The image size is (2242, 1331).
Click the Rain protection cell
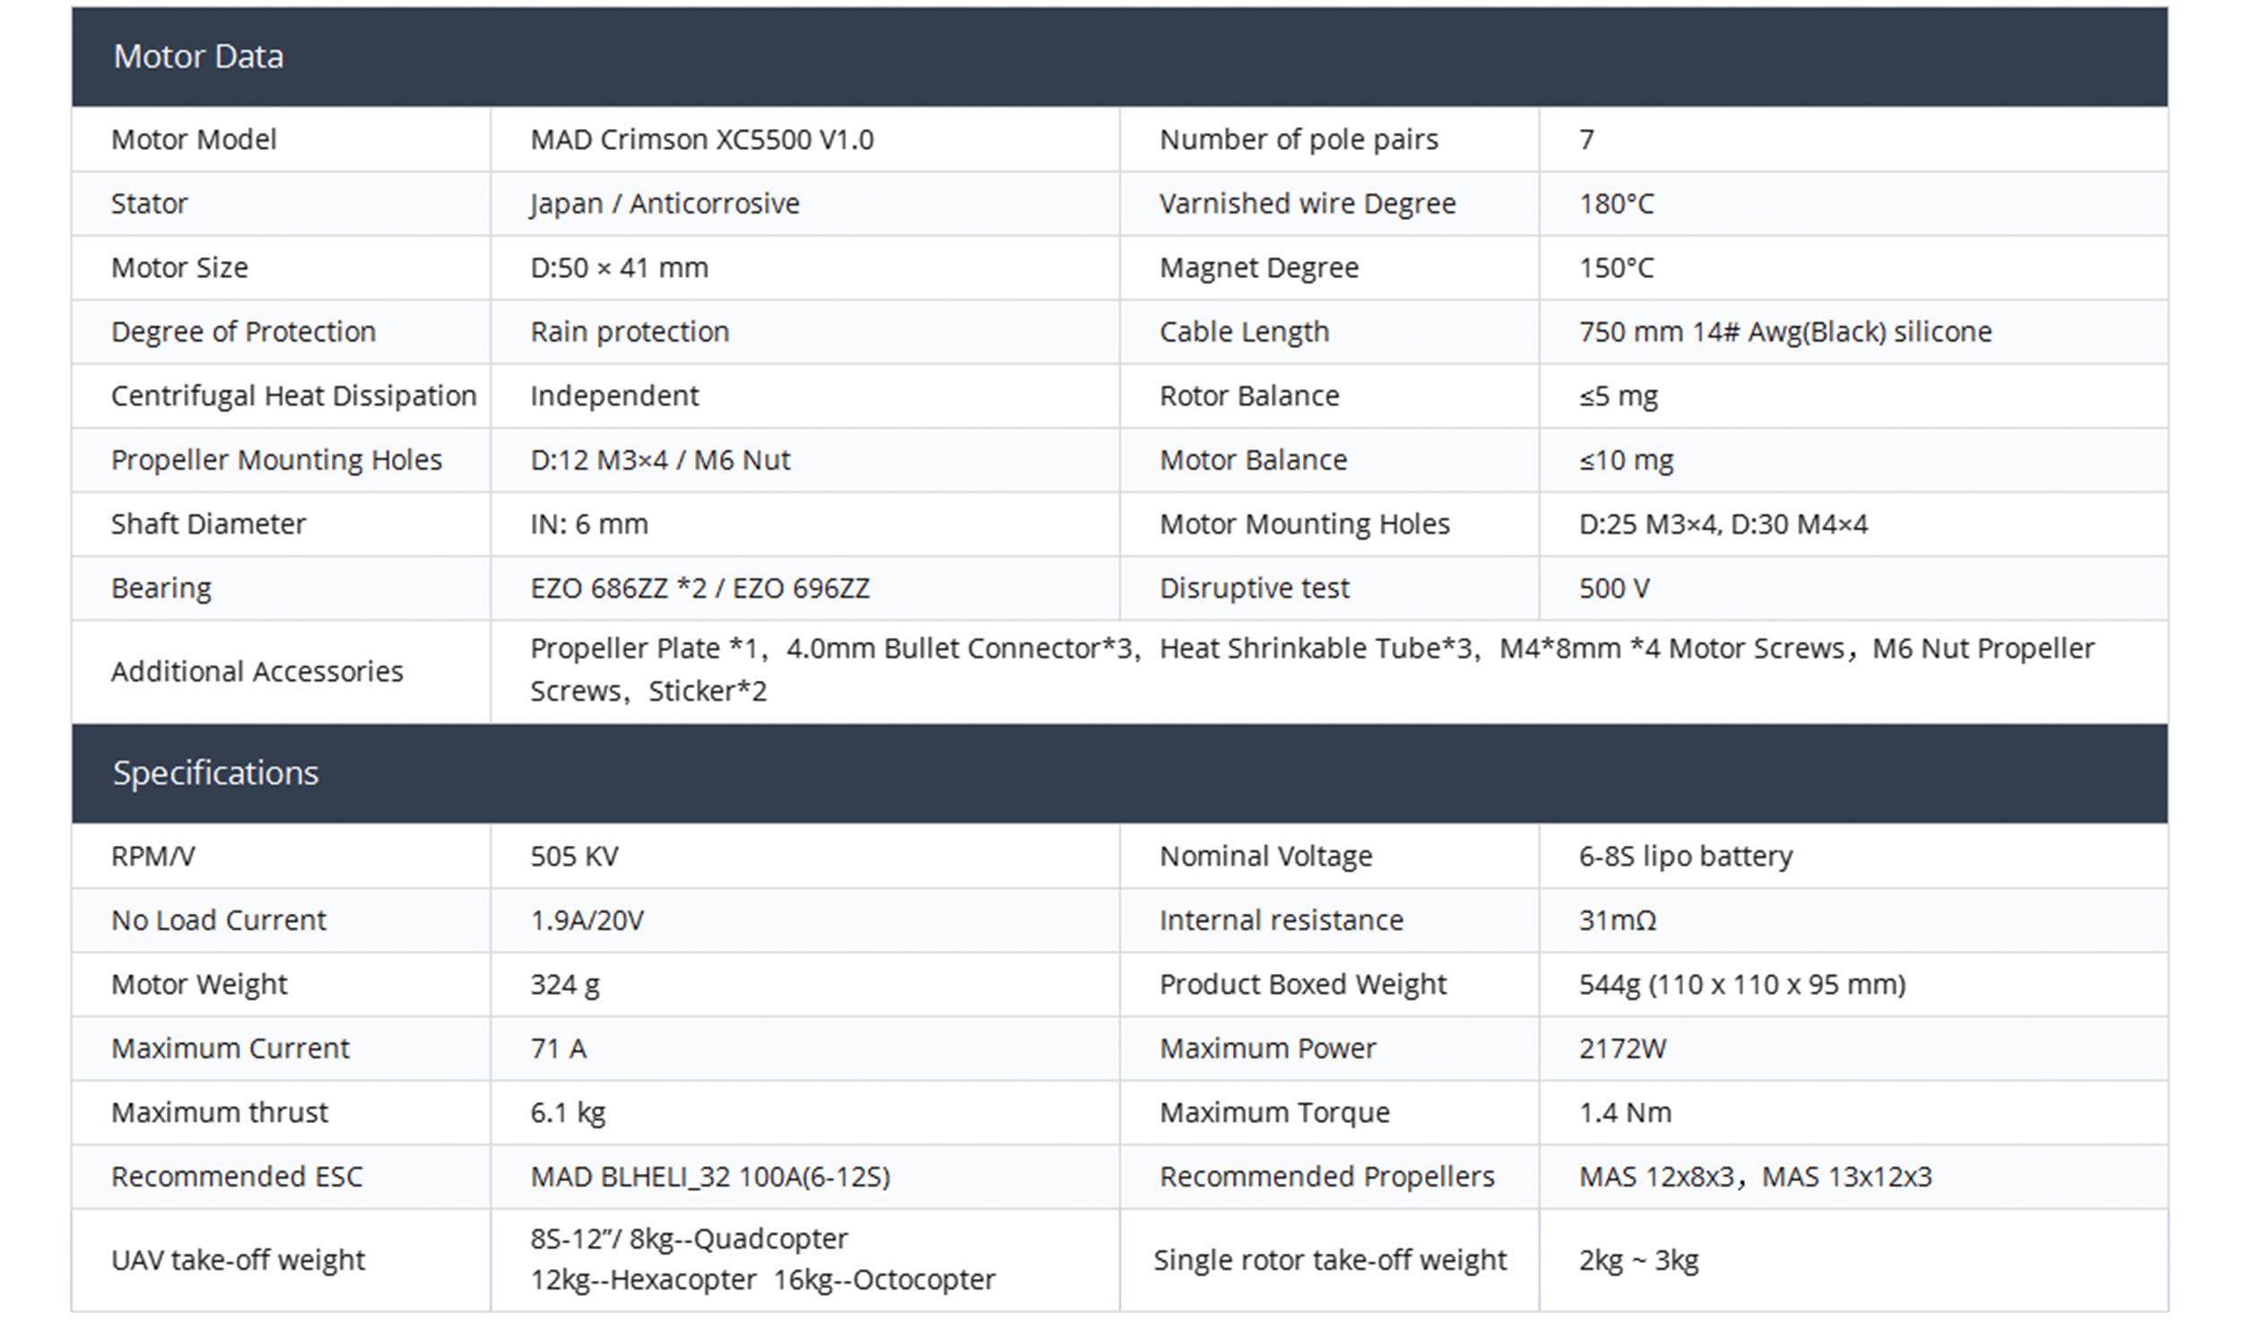point(630,332)
